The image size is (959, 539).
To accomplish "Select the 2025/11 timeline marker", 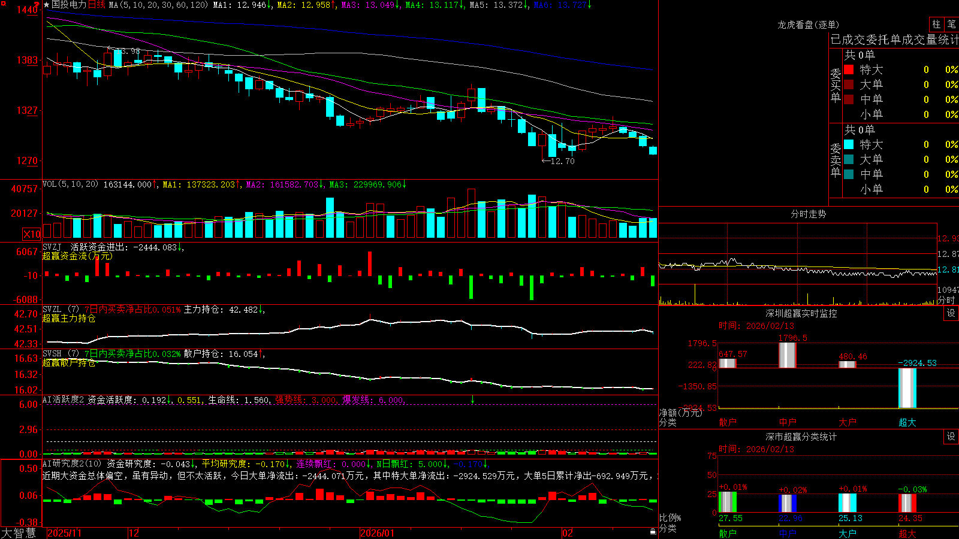I will coord(64,533).
